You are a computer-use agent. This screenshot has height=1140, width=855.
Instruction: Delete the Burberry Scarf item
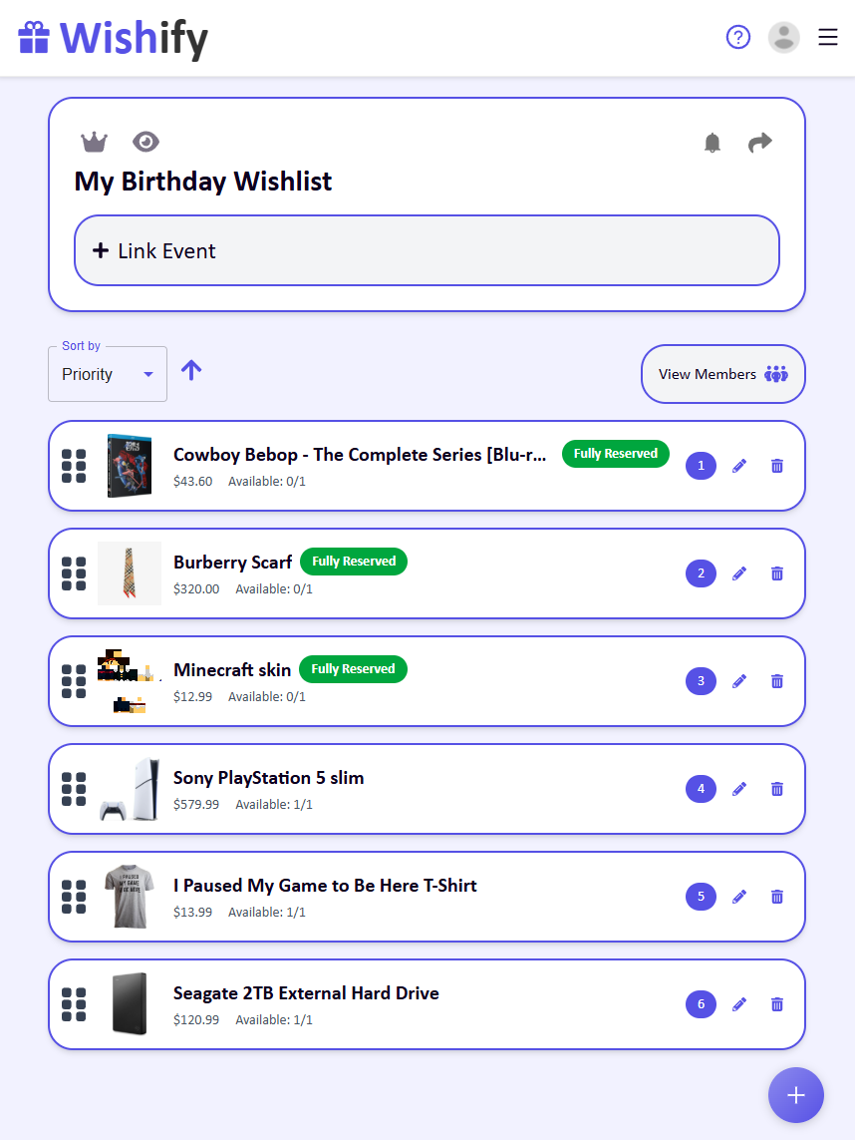click(x=777, y=573)
